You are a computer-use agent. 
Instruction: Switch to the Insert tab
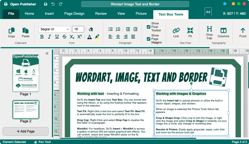(49, 14)
